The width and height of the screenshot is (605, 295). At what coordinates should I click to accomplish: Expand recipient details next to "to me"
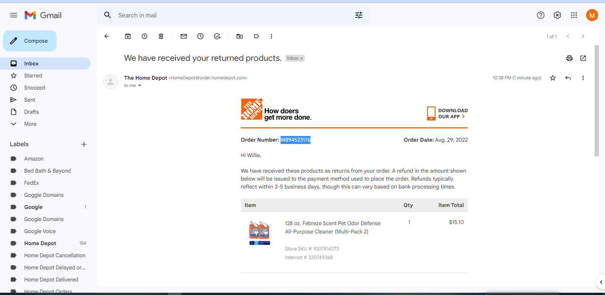(140, 86)
